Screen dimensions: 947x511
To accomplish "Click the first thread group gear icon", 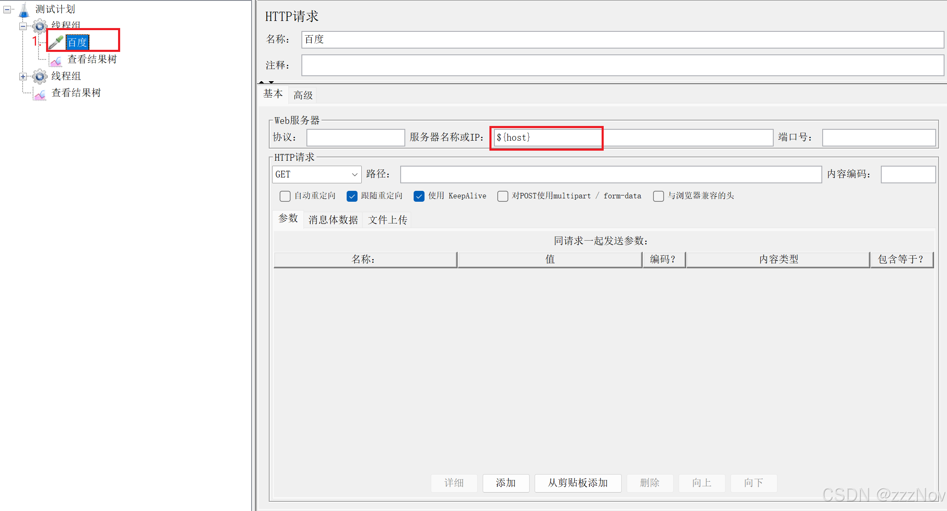I will (x=40, y=26).
